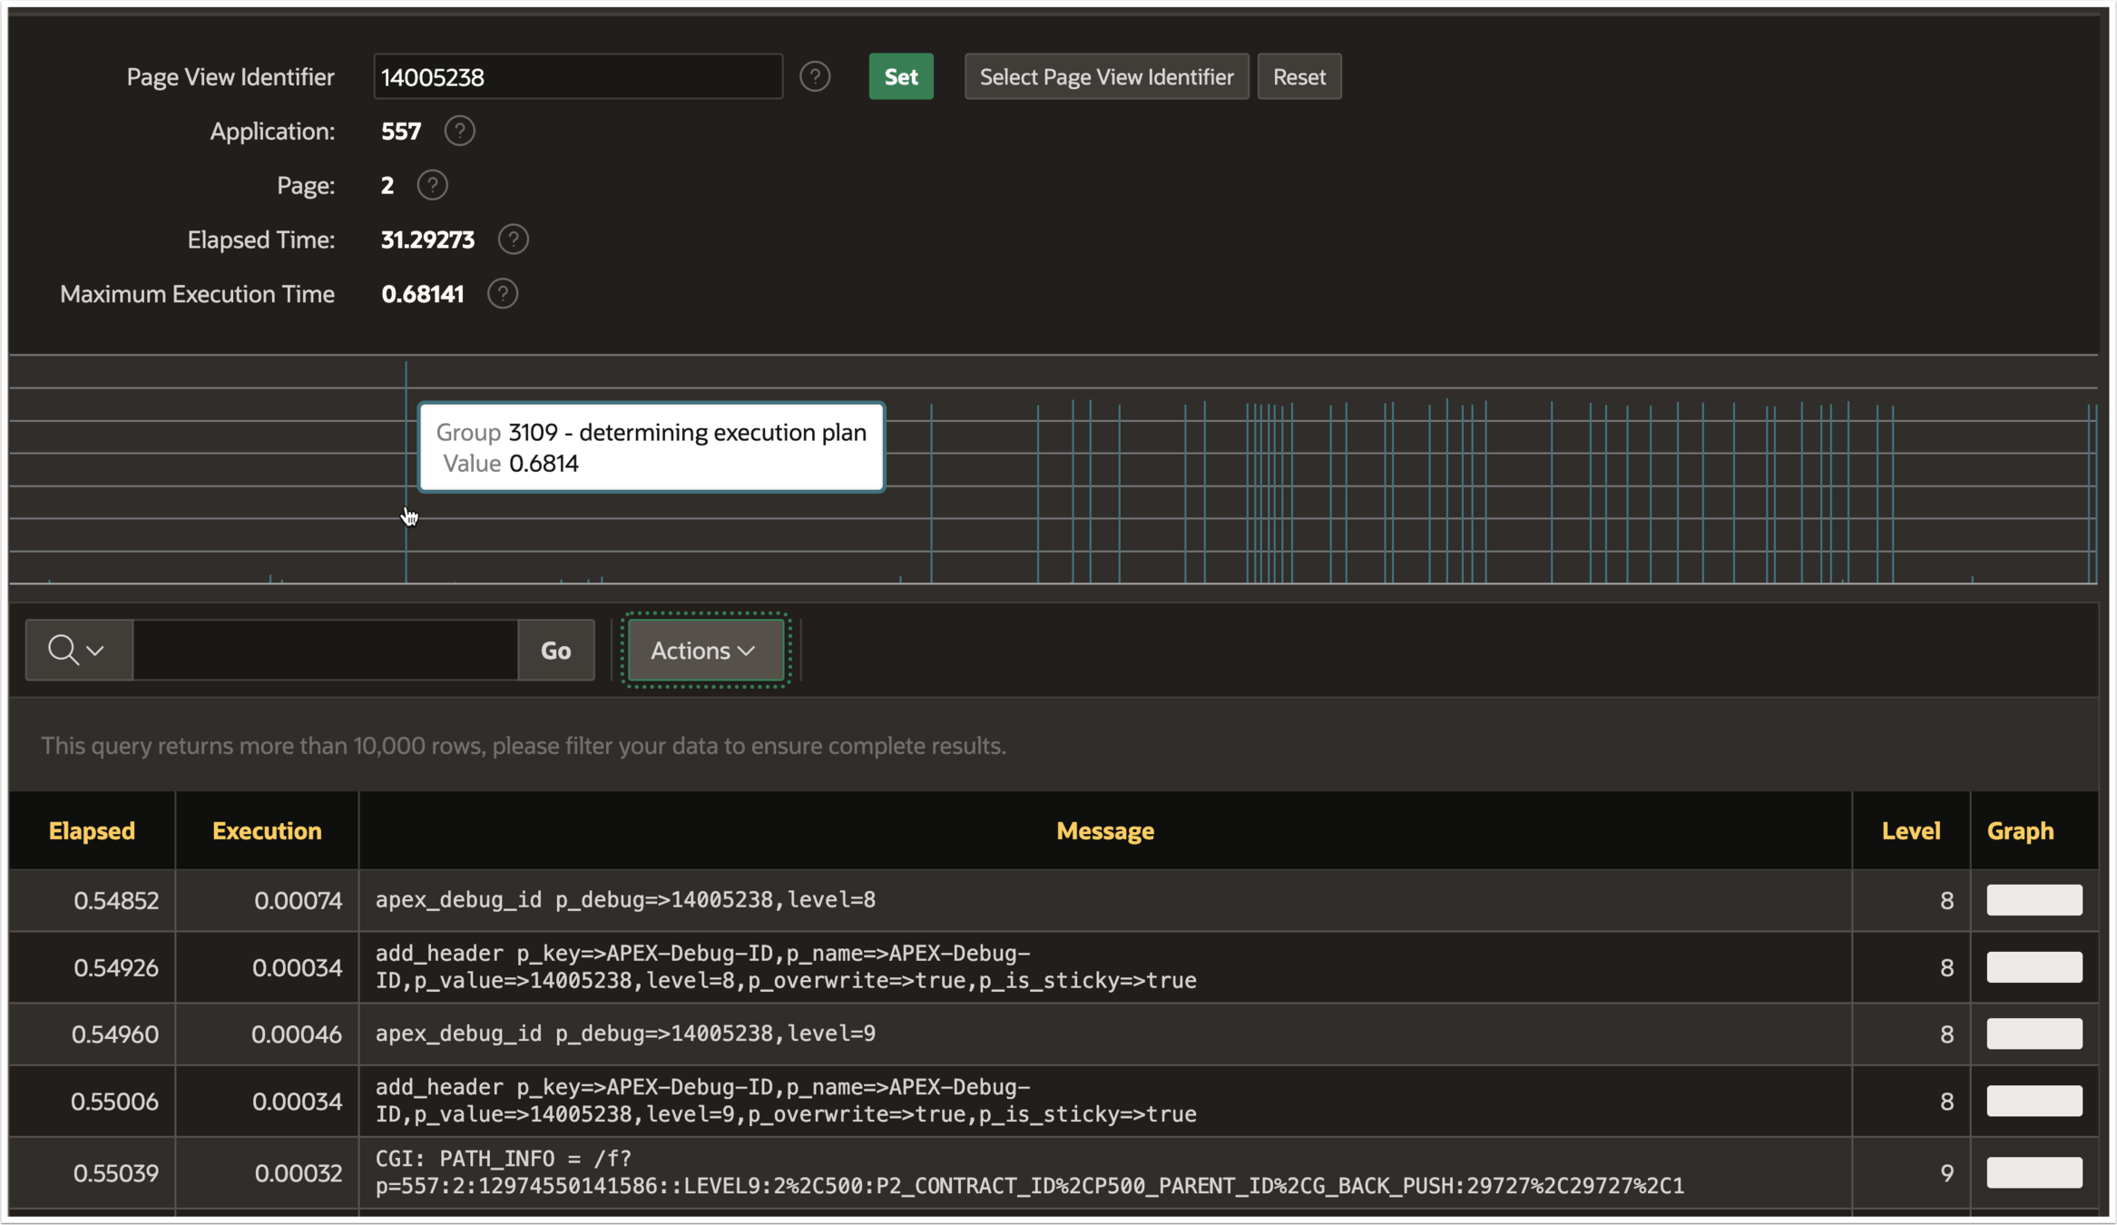Click the Execution column header
The image size is (2117, 1225).
[267, 830]
